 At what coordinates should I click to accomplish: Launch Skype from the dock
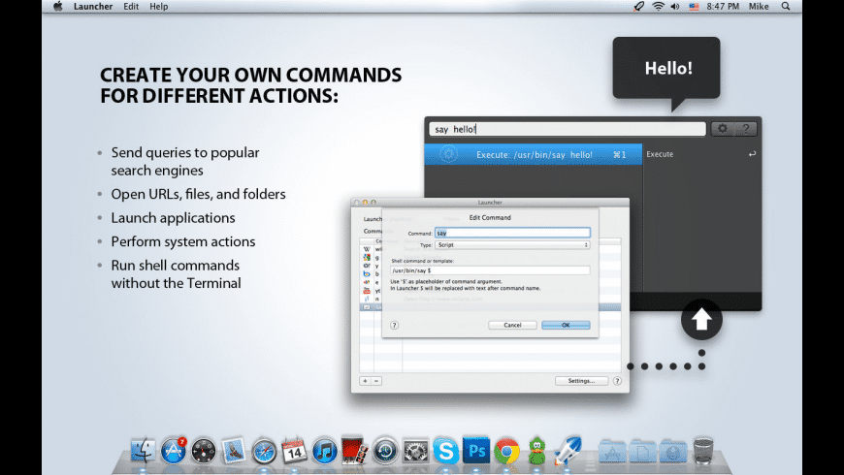(x=445, y=451)
